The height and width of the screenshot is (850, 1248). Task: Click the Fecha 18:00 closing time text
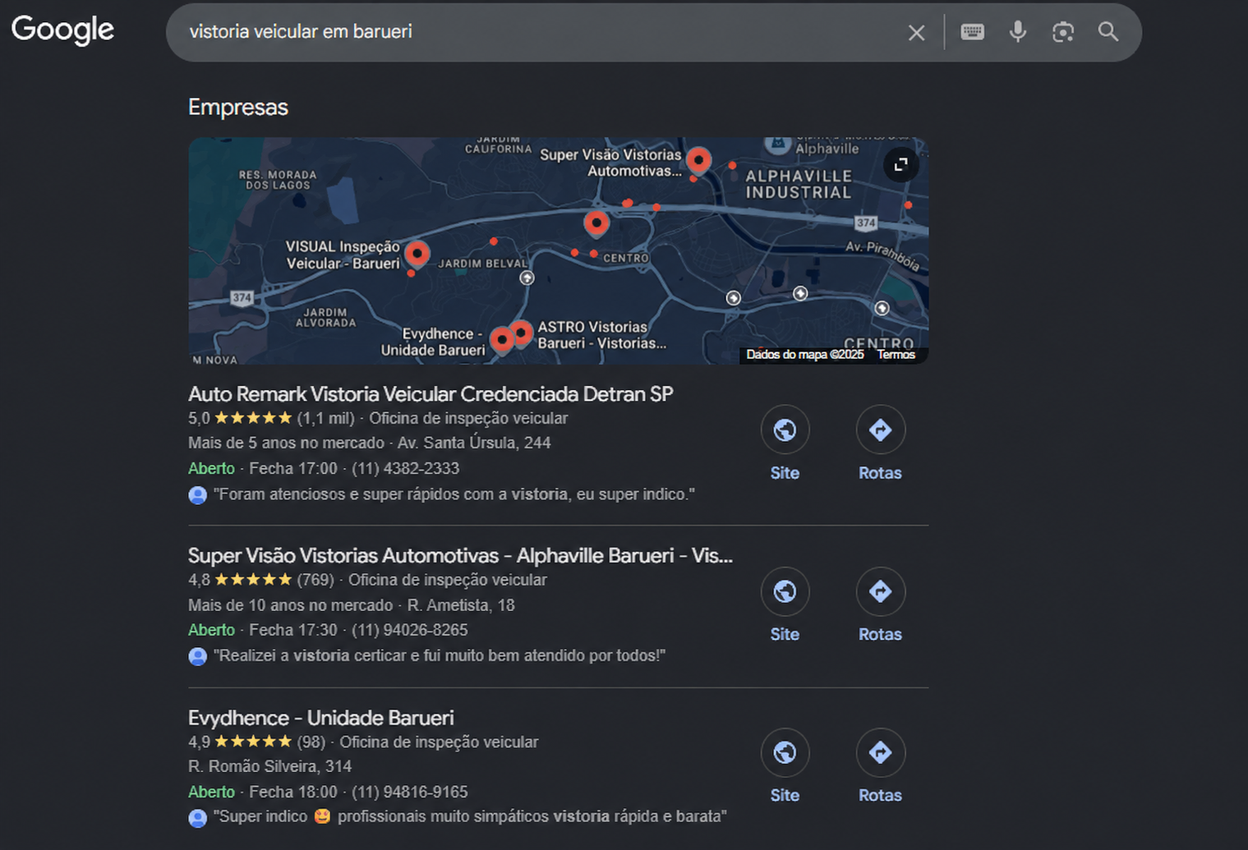pos(293,792)
